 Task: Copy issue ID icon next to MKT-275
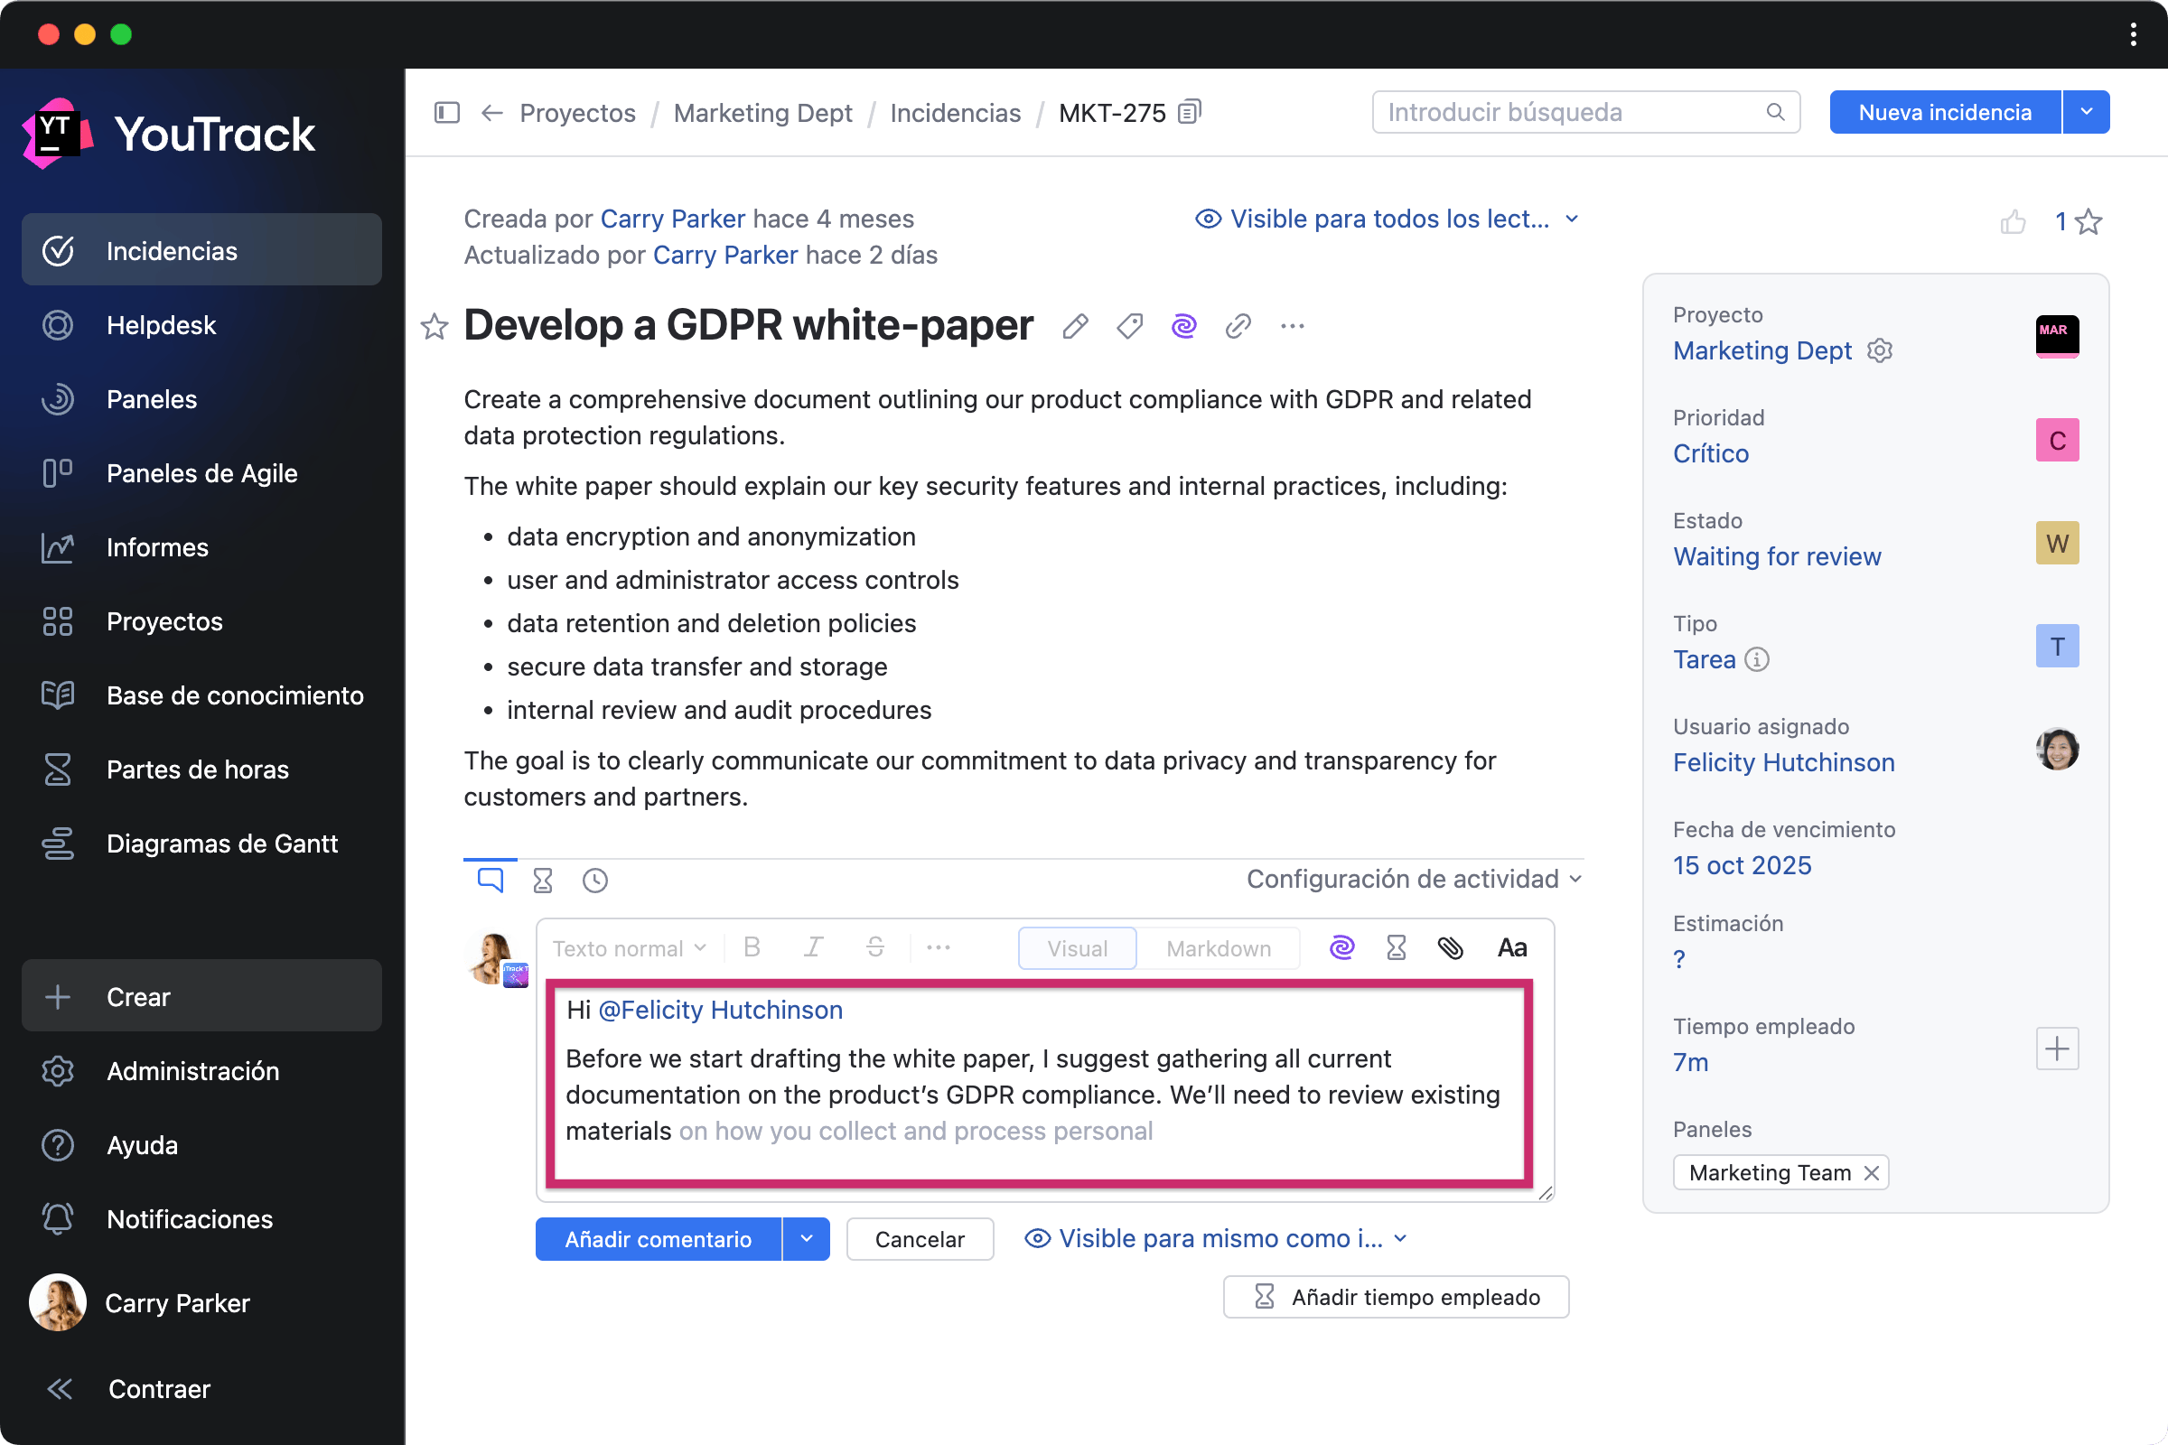coord(1191,112)
